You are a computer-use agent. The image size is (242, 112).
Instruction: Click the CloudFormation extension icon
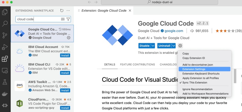click(x=20, y=103)
